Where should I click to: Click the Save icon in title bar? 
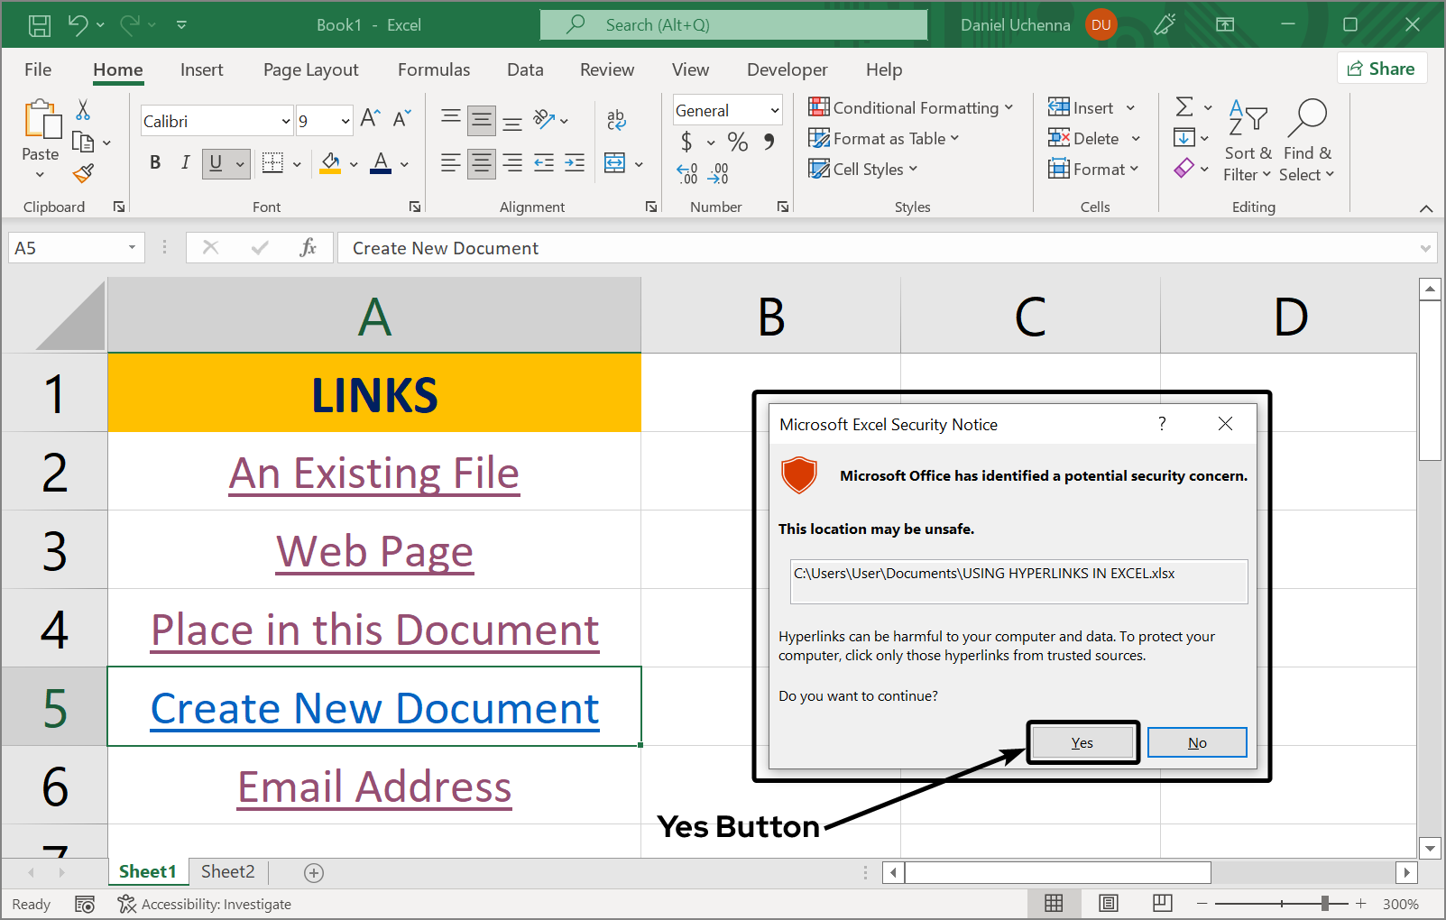40,25
